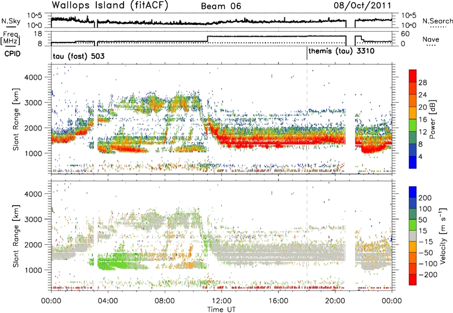Click the 'Power [dB]' colorbar label
The height and width of the screenshot is (313, 453).
tap(432, 120)
